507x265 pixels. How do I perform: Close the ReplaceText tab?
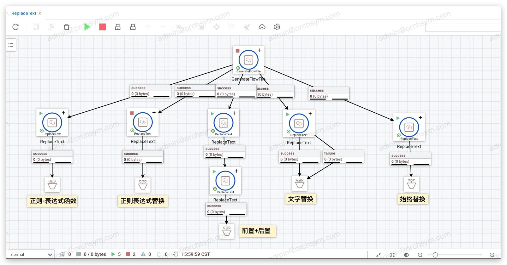[40, 13]
